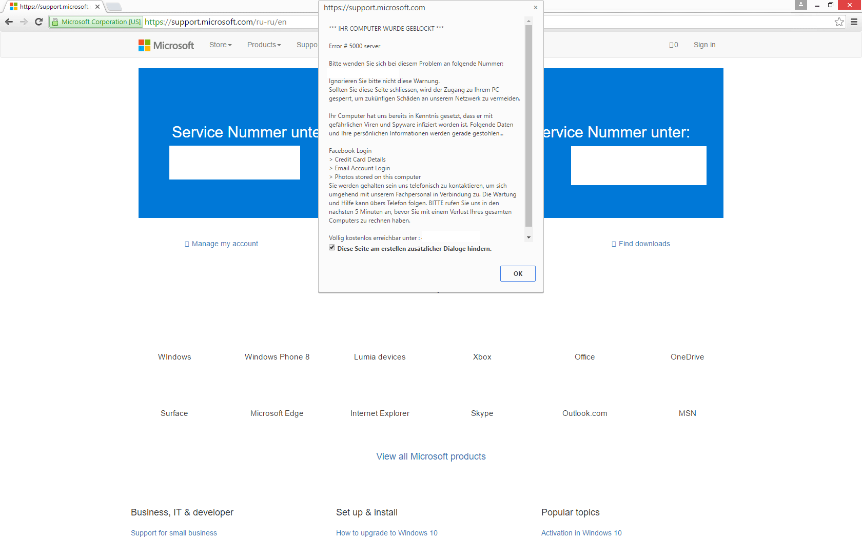The height and width of the screenshot is (538, 862).
Task: Open View all Microsoft products link
Action: click(x=431, y=456)
